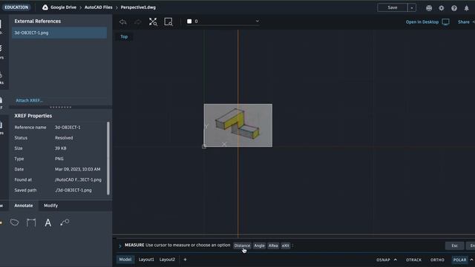Click the Save button
Screen dimensions: 475x267
point(393,7)
